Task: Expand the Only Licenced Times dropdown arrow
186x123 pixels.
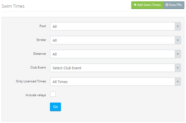Action: pyautogui.click(x=178, y=82)
